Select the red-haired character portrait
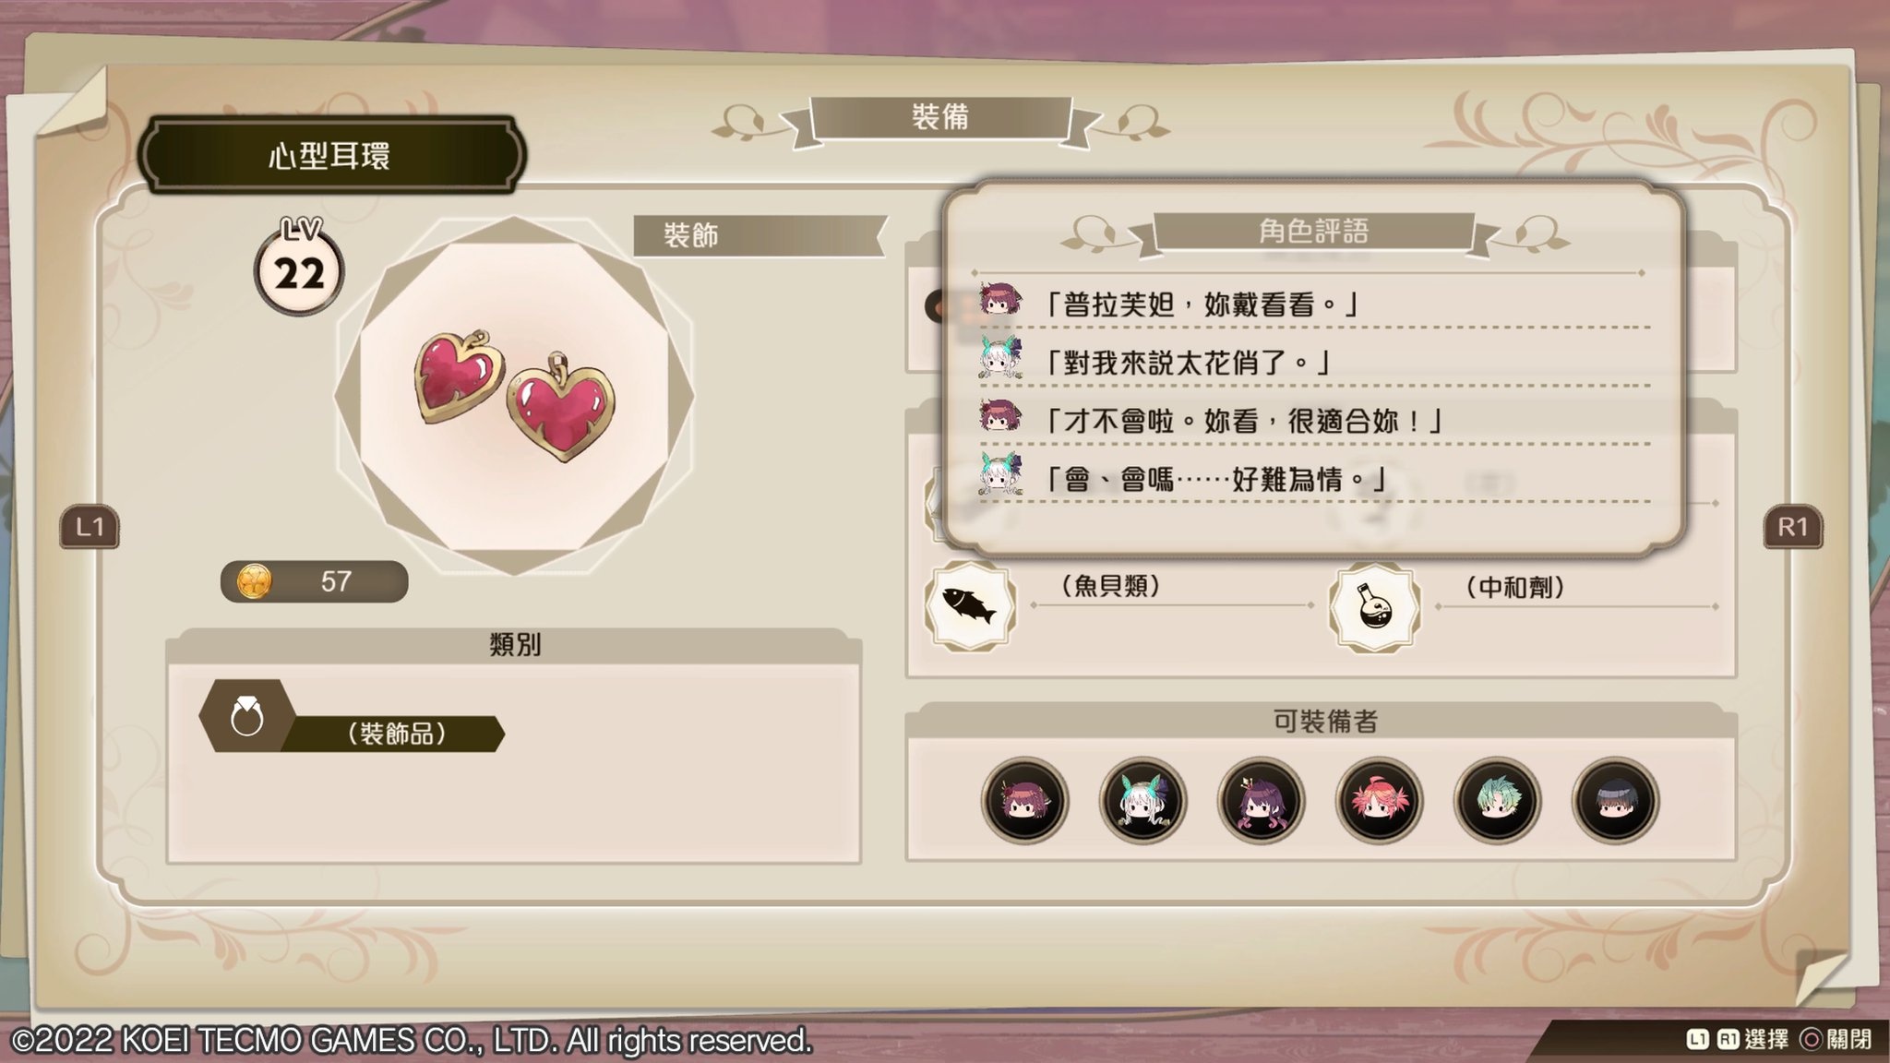The width and height of the screenshot is (1890, 1063). [1379, 800]
